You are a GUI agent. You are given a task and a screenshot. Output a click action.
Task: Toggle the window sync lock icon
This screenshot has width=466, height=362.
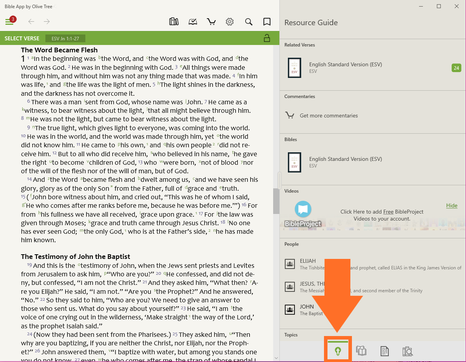point(267,38)
